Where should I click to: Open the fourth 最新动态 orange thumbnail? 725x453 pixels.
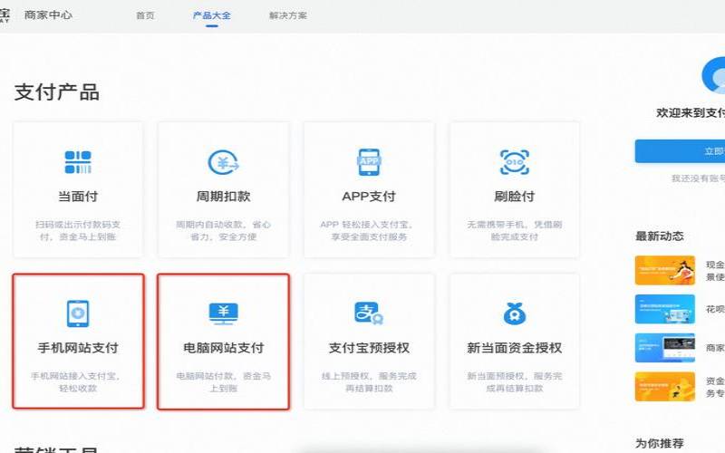664,387
